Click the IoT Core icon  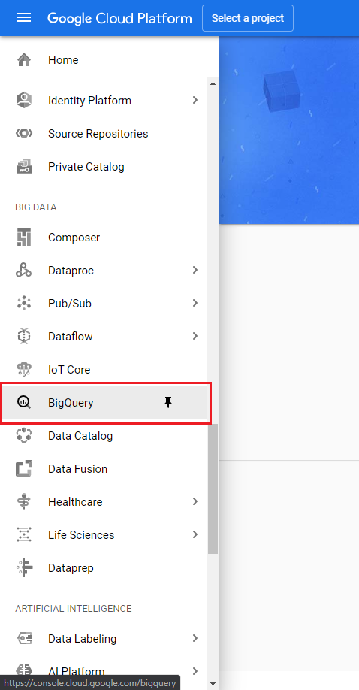pyautogui.click(x=24, y=370)
